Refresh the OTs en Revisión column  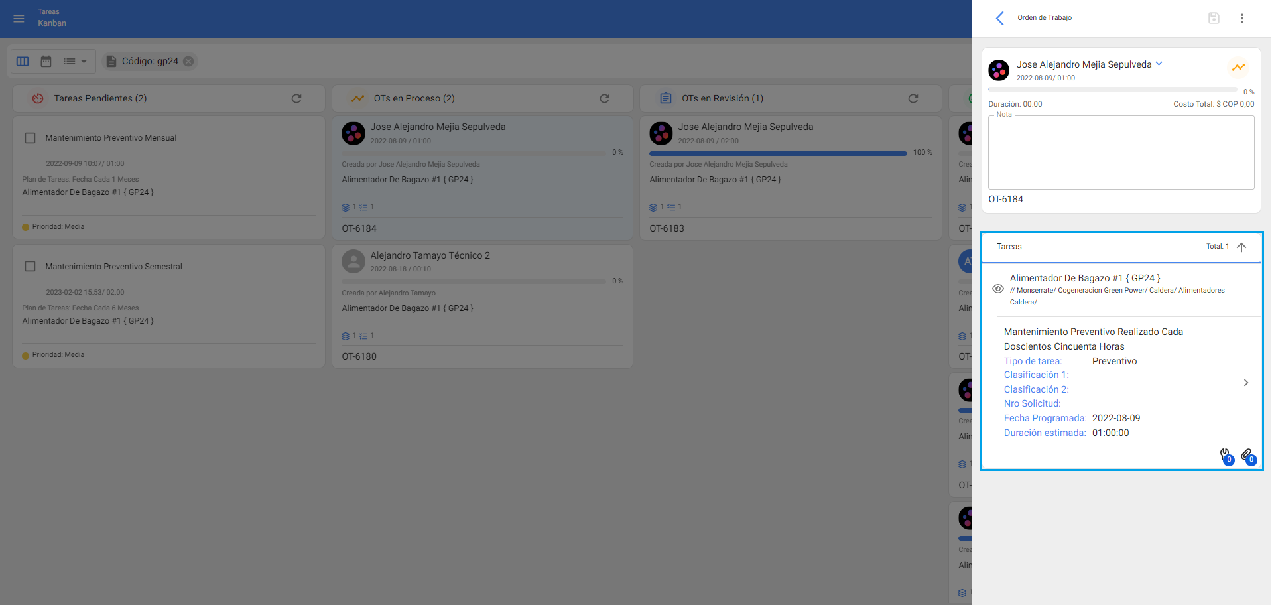click(913, 98)
